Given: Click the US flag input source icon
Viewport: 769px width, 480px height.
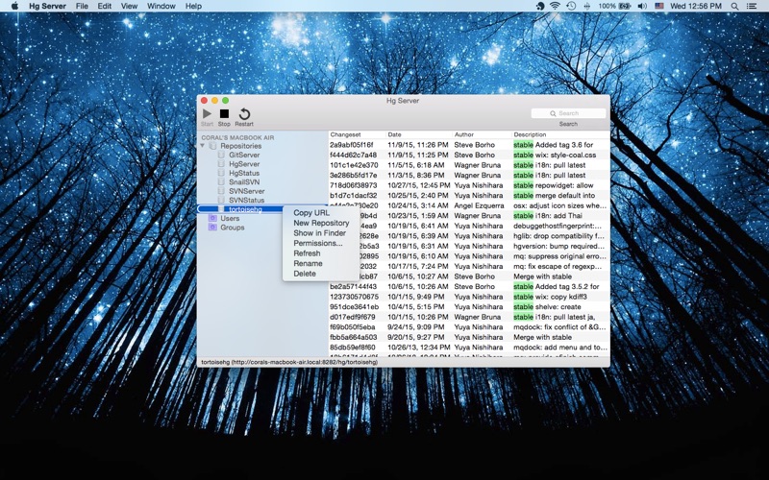Looking at the screenshot, I should 659,6.
